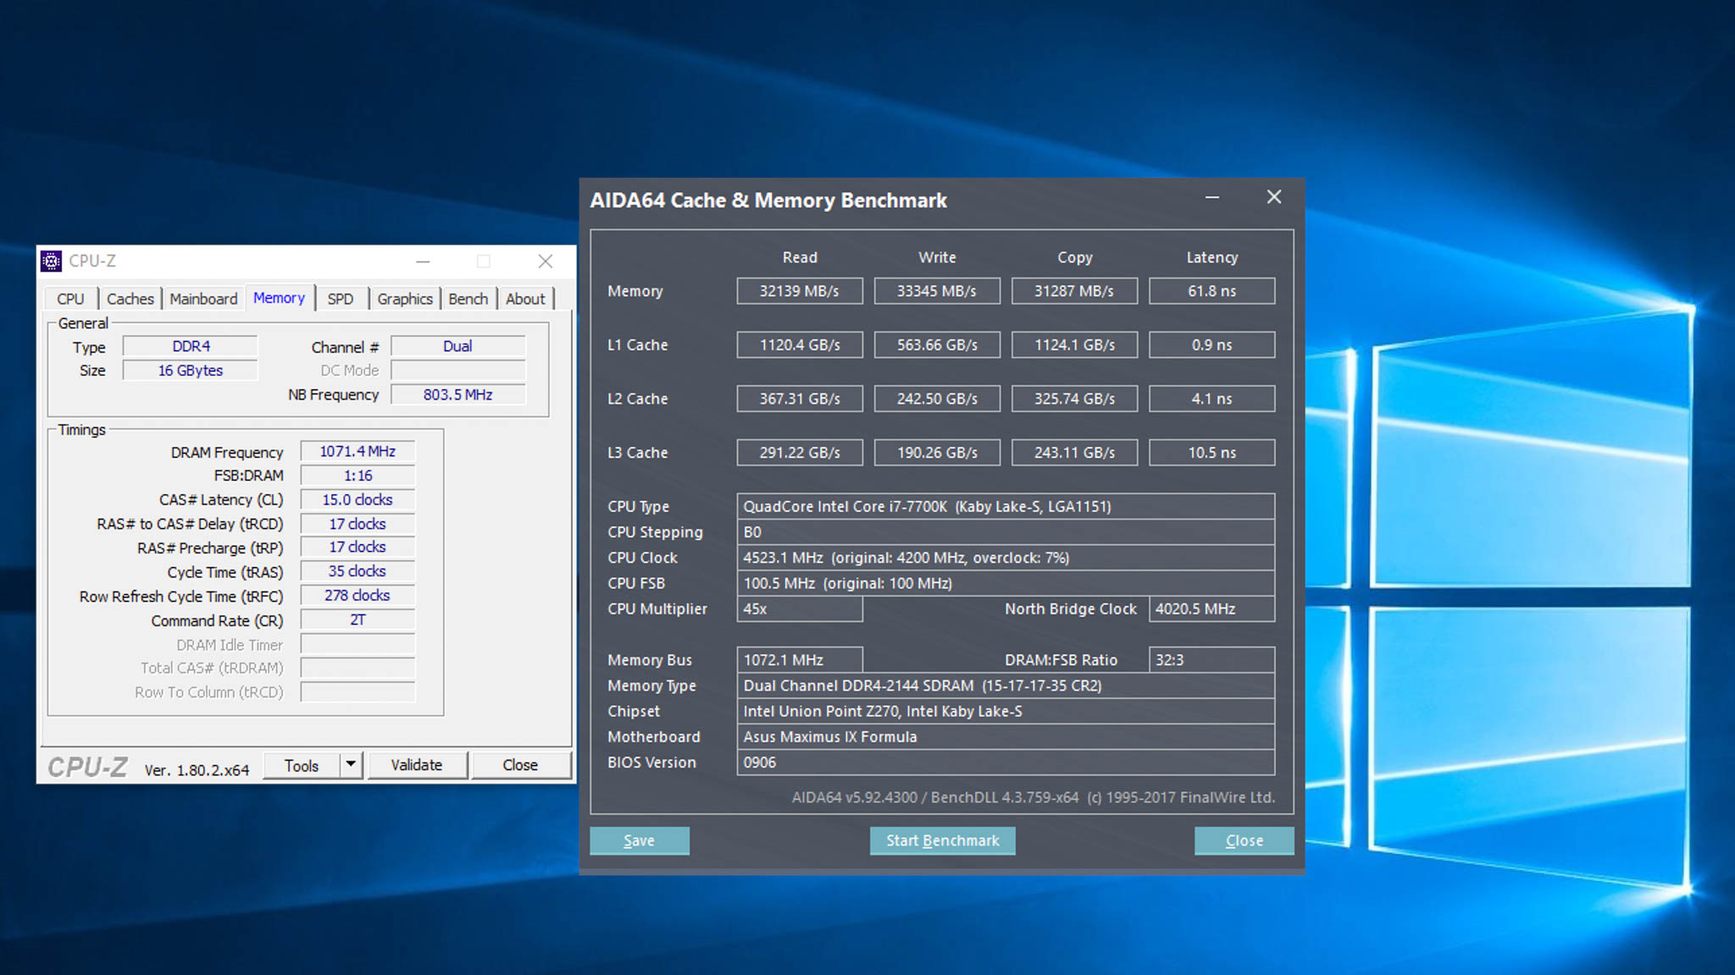The height and width of the screenshot is (975, 1735).
Task: Click the BIOS Version field 0906
Action: pyautogui.click(x=1006, y=763)
